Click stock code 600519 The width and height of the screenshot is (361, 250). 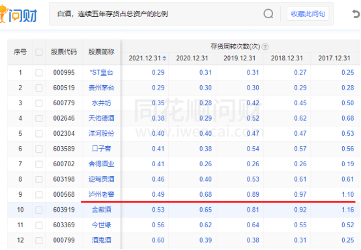tap(64, 88)
